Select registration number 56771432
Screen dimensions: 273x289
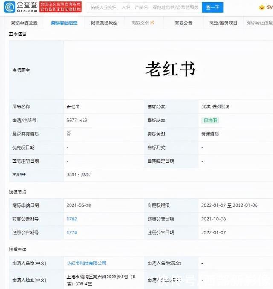[x=77, y=120]
